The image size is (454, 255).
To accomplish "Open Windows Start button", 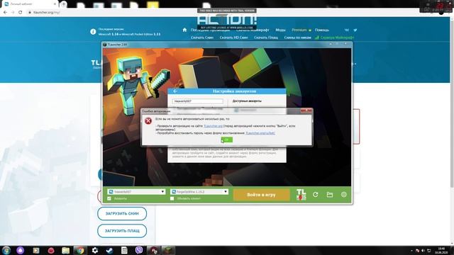I will coord(6,250).
